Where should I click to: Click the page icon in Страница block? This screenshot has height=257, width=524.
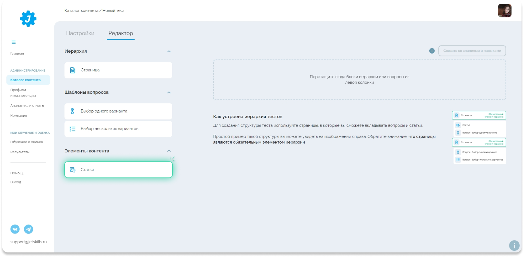(73, 70)
